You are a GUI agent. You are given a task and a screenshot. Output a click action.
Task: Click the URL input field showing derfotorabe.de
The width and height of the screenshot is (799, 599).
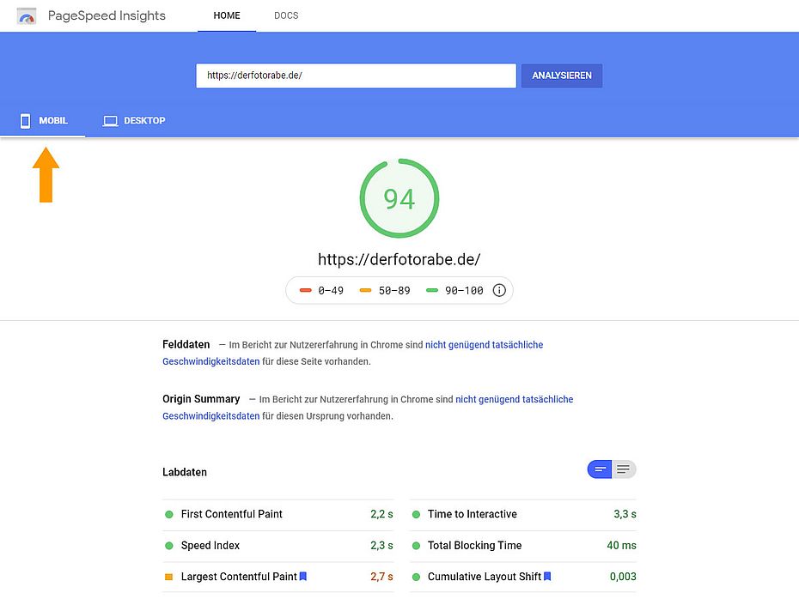pos(355,76)
